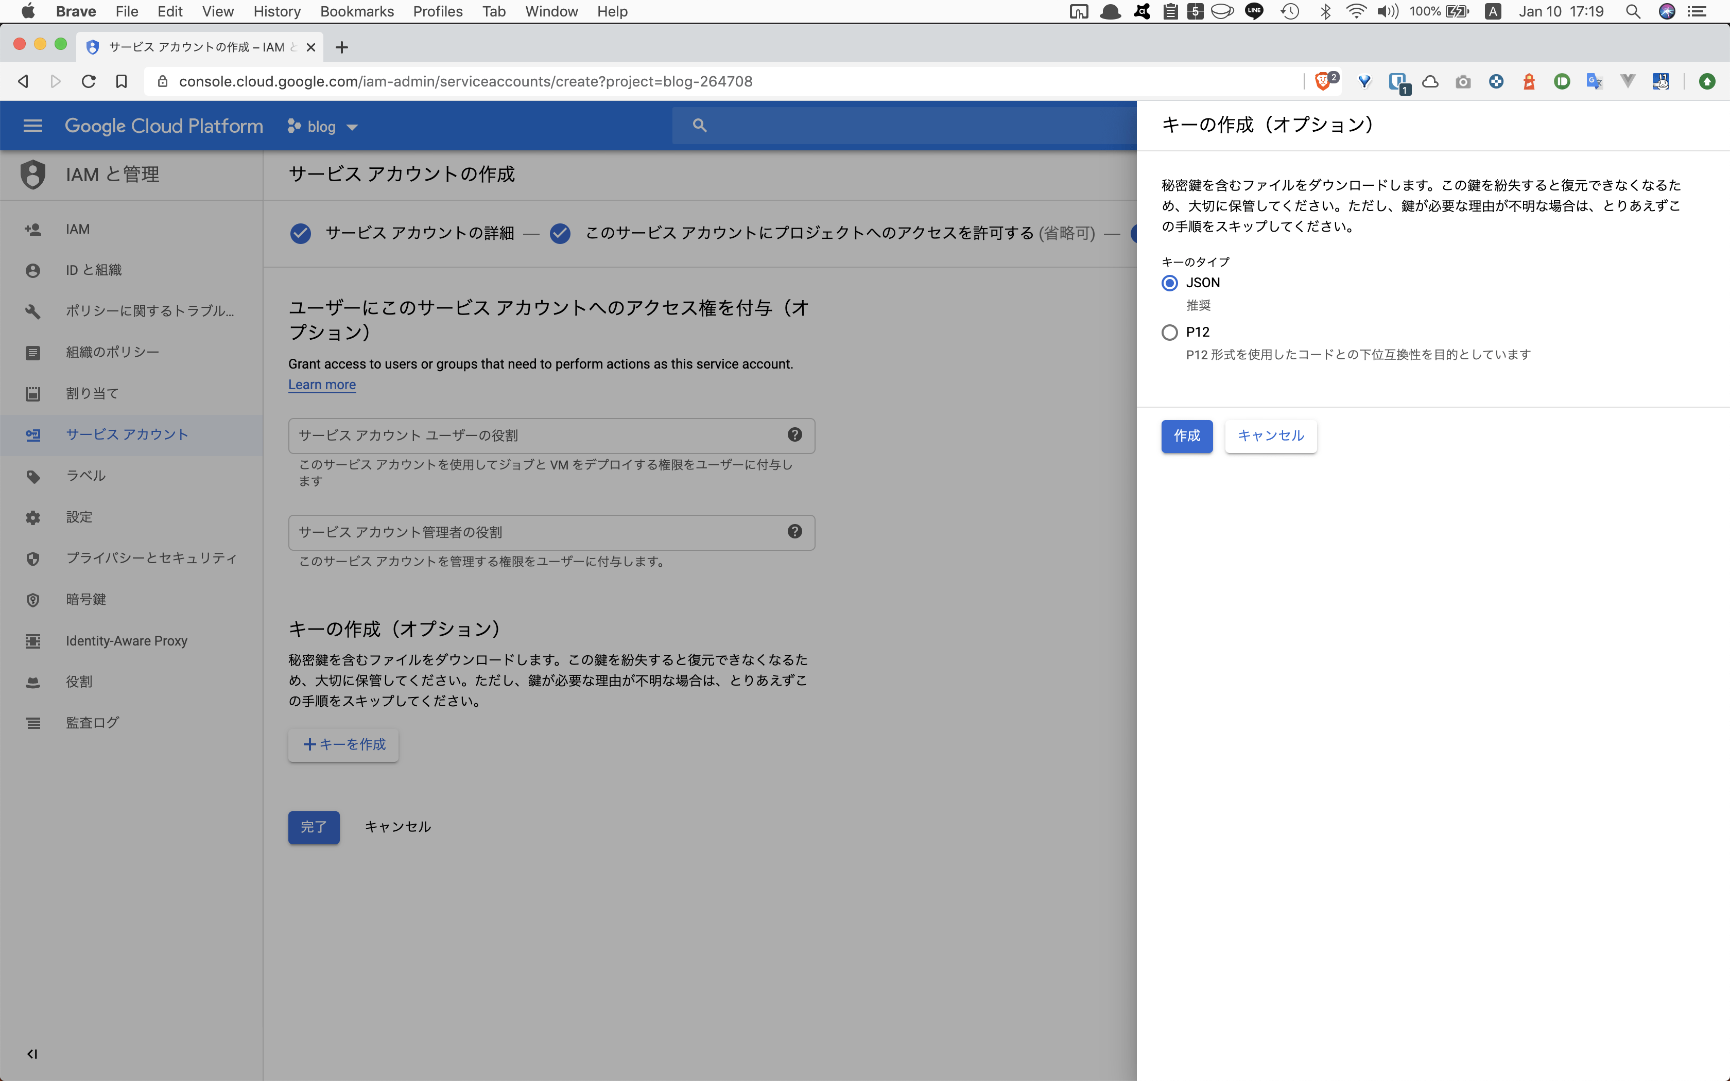Click the 作成 button to create the key
Viewport: 1730px width, 1081px height.
tap(1187, 436)
